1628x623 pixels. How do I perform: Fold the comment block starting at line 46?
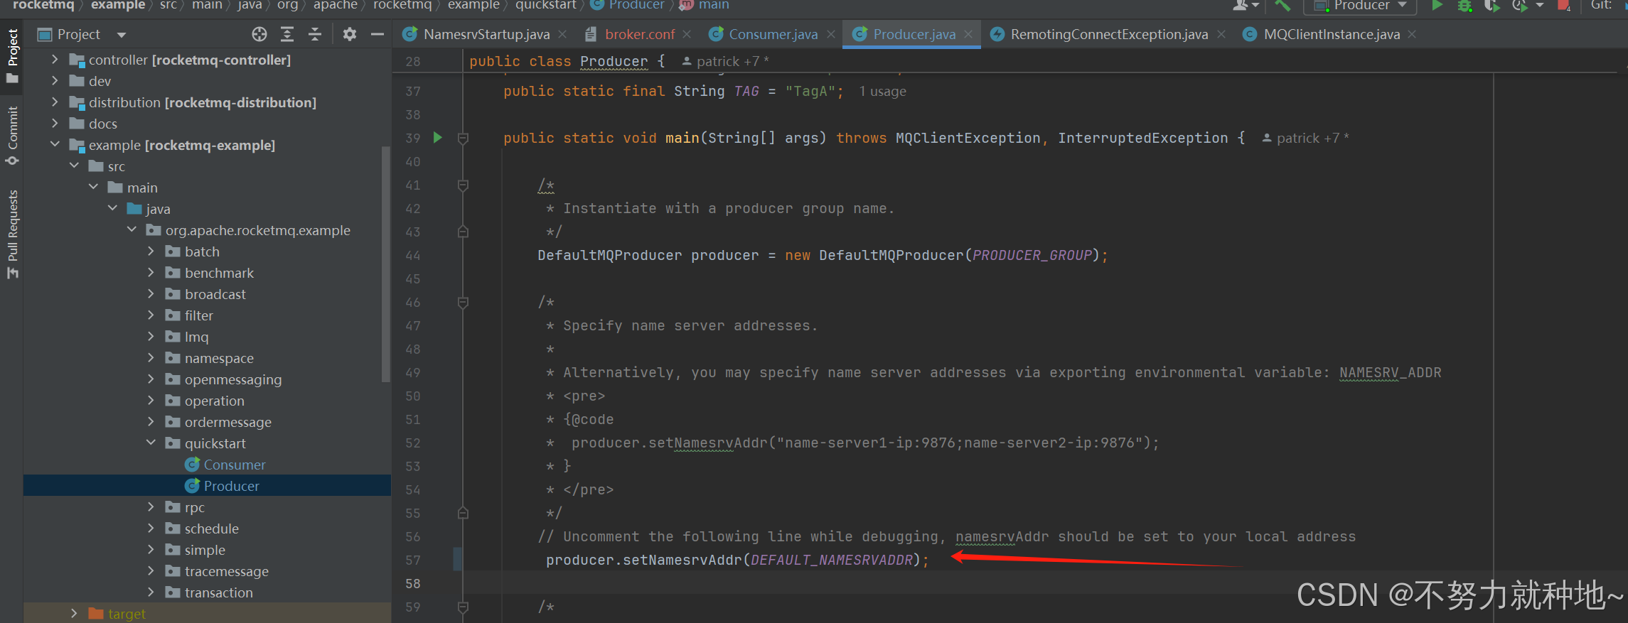[463, 303]
